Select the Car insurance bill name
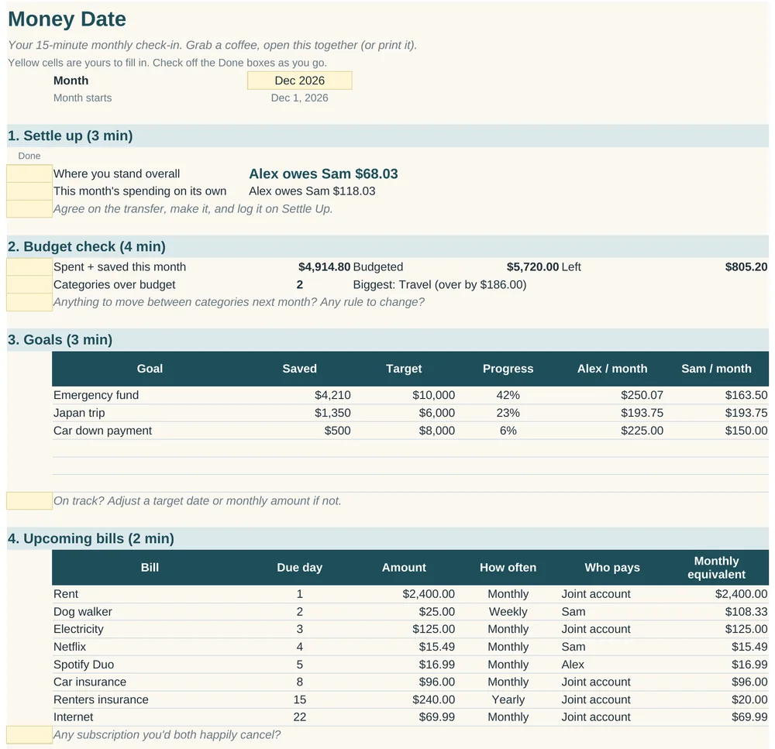This screenshot has width=775, height=749. [90, 682]
